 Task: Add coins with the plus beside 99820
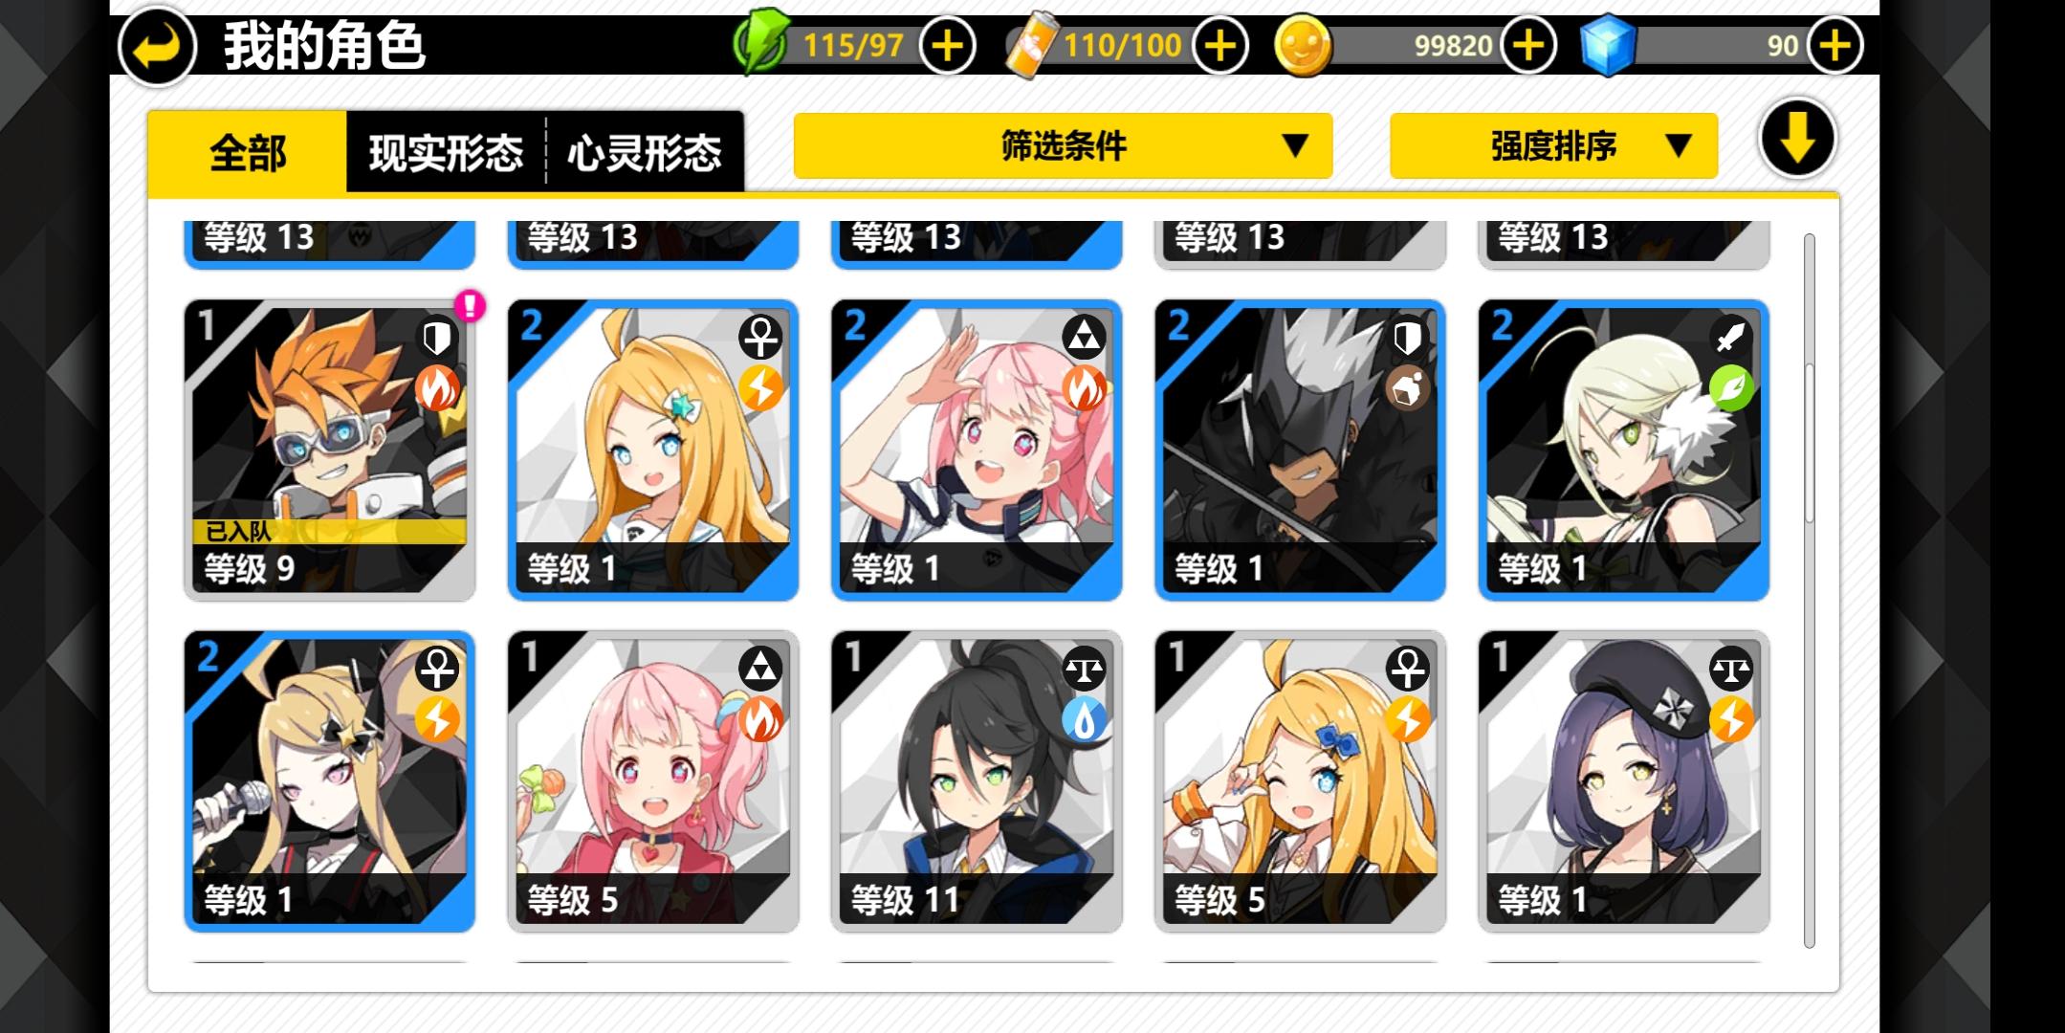(x=1528, y=45)
